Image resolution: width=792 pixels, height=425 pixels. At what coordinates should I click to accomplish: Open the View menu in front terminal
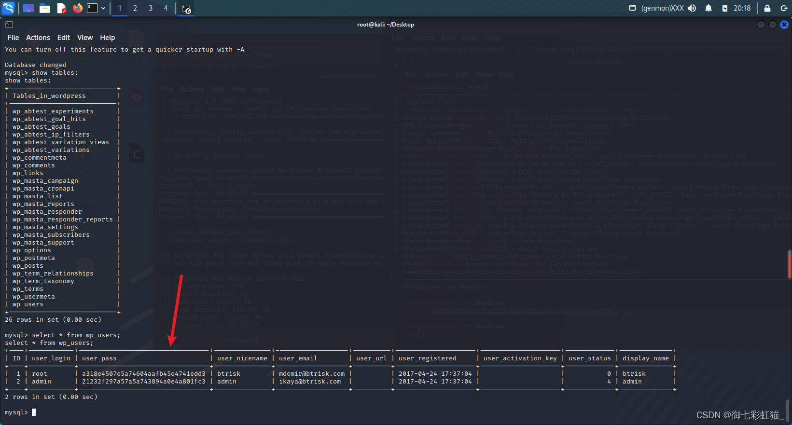[x=85, y=38]
